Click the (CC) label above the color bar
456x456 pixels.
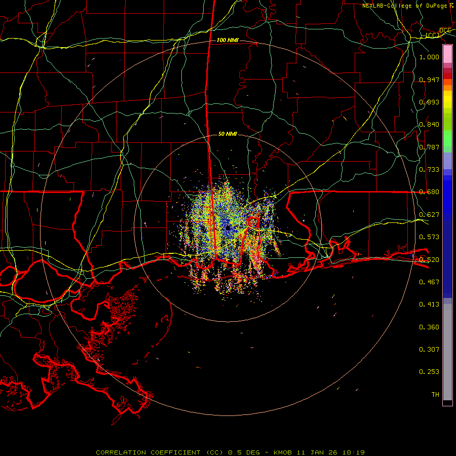click(x=433, y=35)
